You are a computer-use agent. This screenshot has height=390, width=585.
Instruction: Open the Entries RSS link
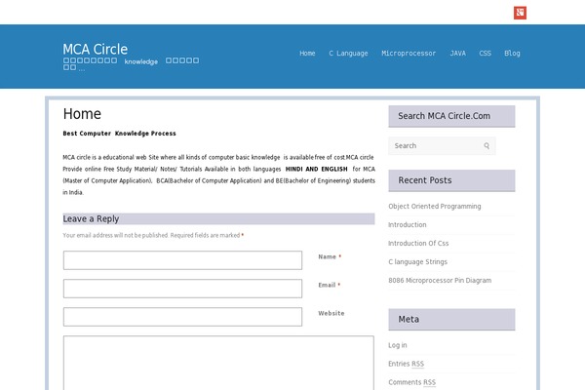click(x=406, y=364)
